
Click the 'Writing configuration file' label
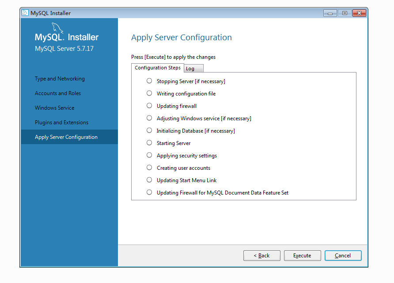(186, 94)
